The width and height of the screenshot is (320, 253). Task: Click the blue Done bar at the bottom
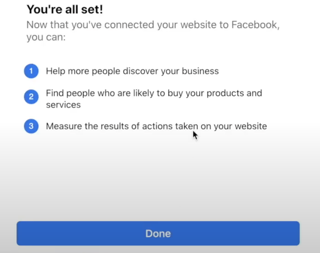point(158,233)
